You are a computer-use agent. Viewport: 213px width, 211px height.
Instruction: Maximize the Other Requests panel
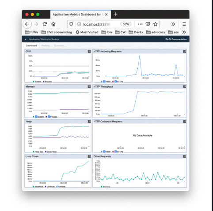[x=184, y=156]
